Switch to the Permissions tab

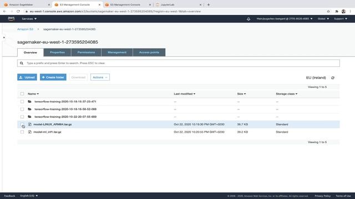pyautogui.click(x=87, y=53)
